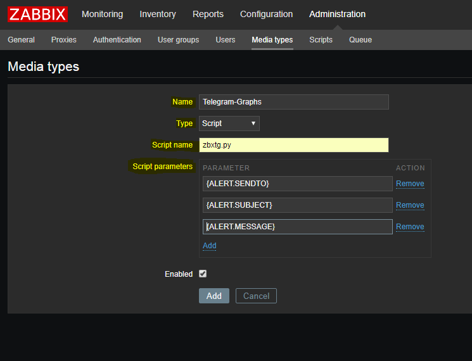Remove the {ALERT.SENDTO} parameter
The width and height of the screenshot is (472, 361).
(410, 184)
